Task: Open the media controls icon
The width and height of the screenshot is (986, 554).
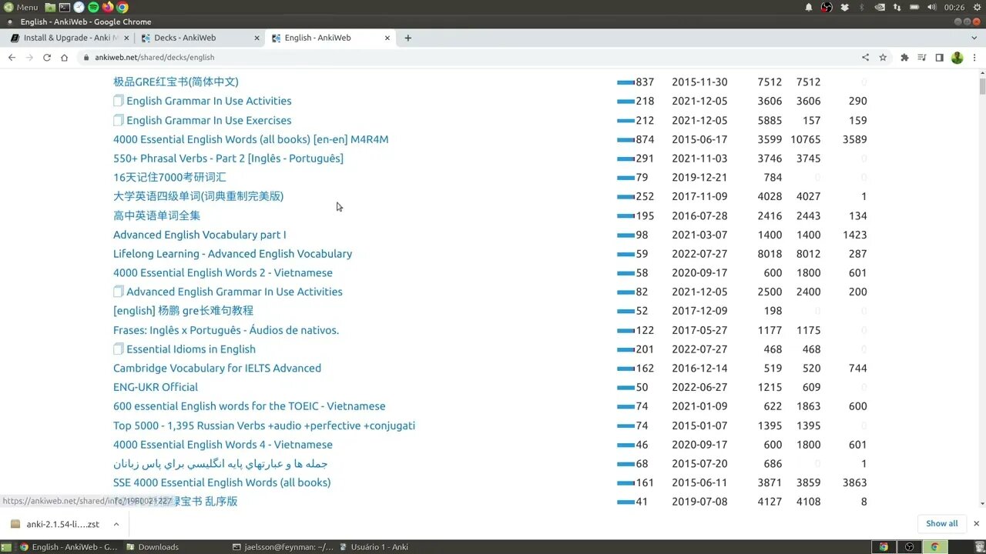Action: pyautogui.click(x=922, y=58)
